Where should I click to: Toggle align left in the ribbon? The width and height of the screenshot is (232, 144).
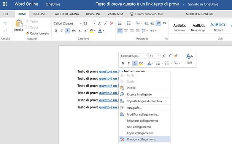click(120, 31)
